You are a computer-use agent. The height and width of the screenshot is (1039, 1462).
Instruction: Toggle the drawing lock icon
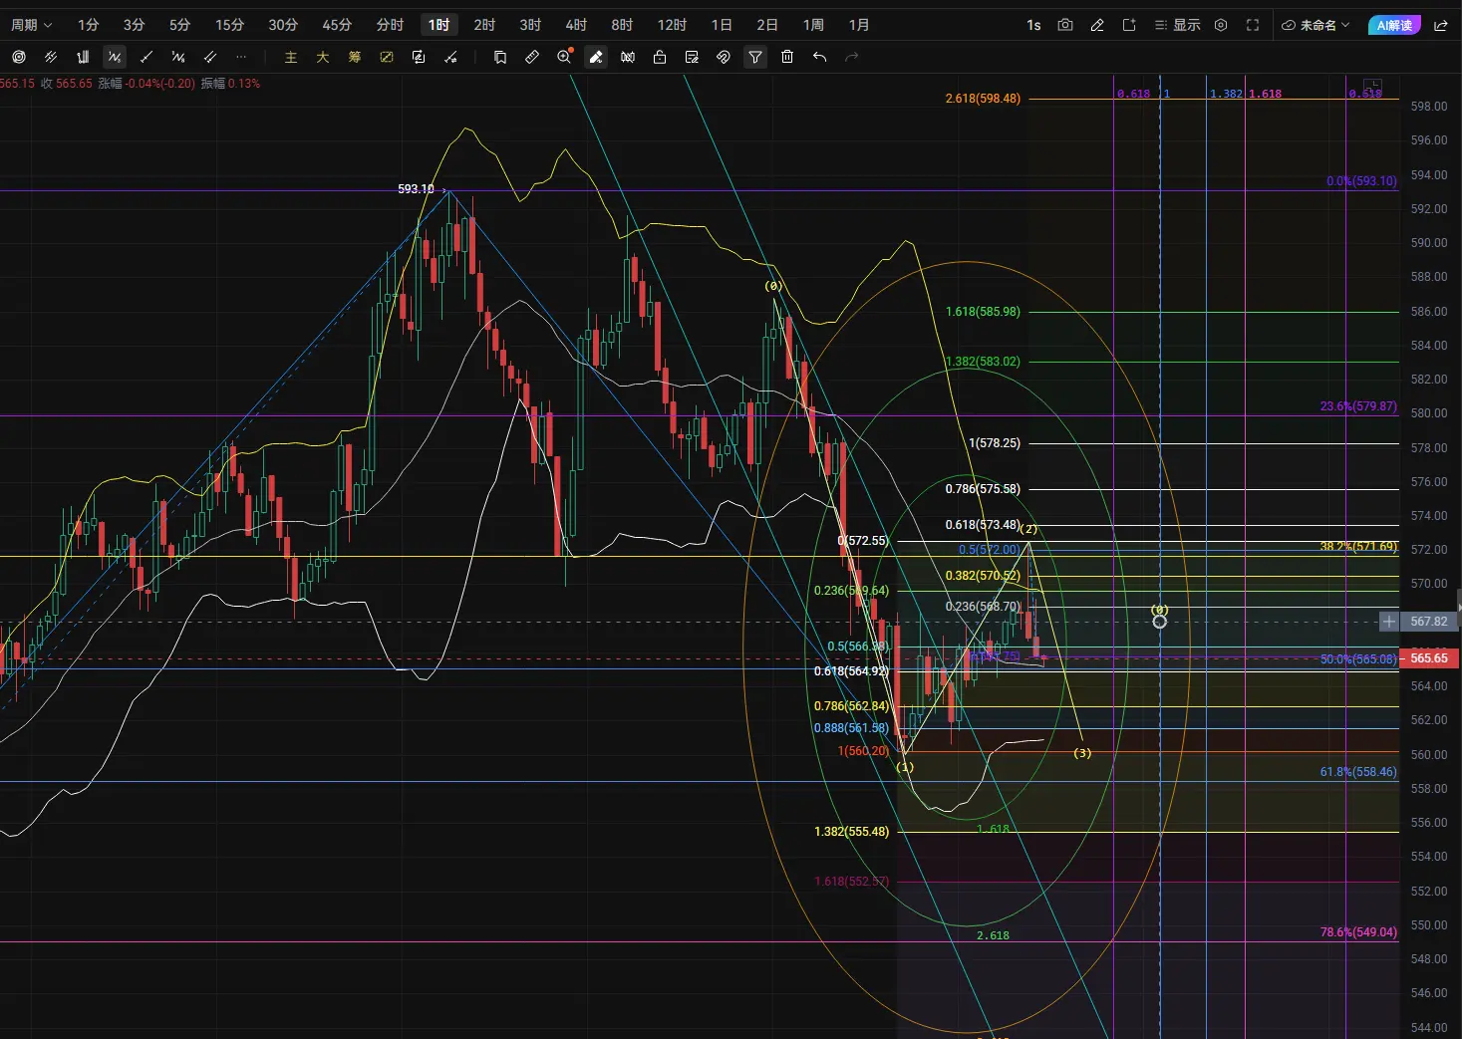660,57
